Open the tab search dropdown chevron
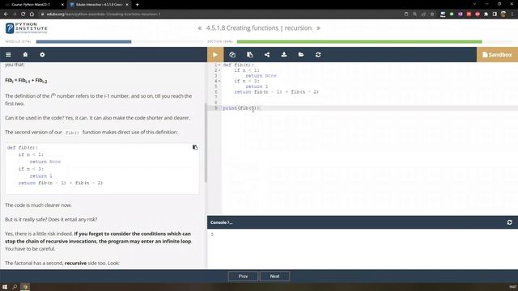This screenshot has height=291, width=518. pos(475,4)
